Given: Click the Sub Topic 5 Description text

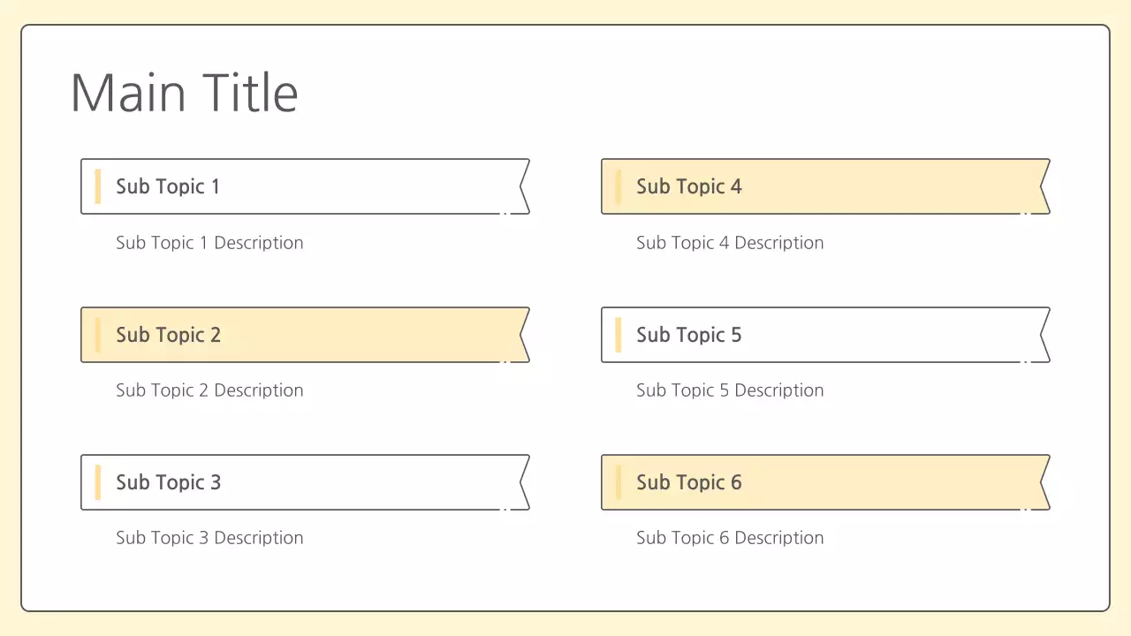Looking at the screenshot, I should 730,390.
